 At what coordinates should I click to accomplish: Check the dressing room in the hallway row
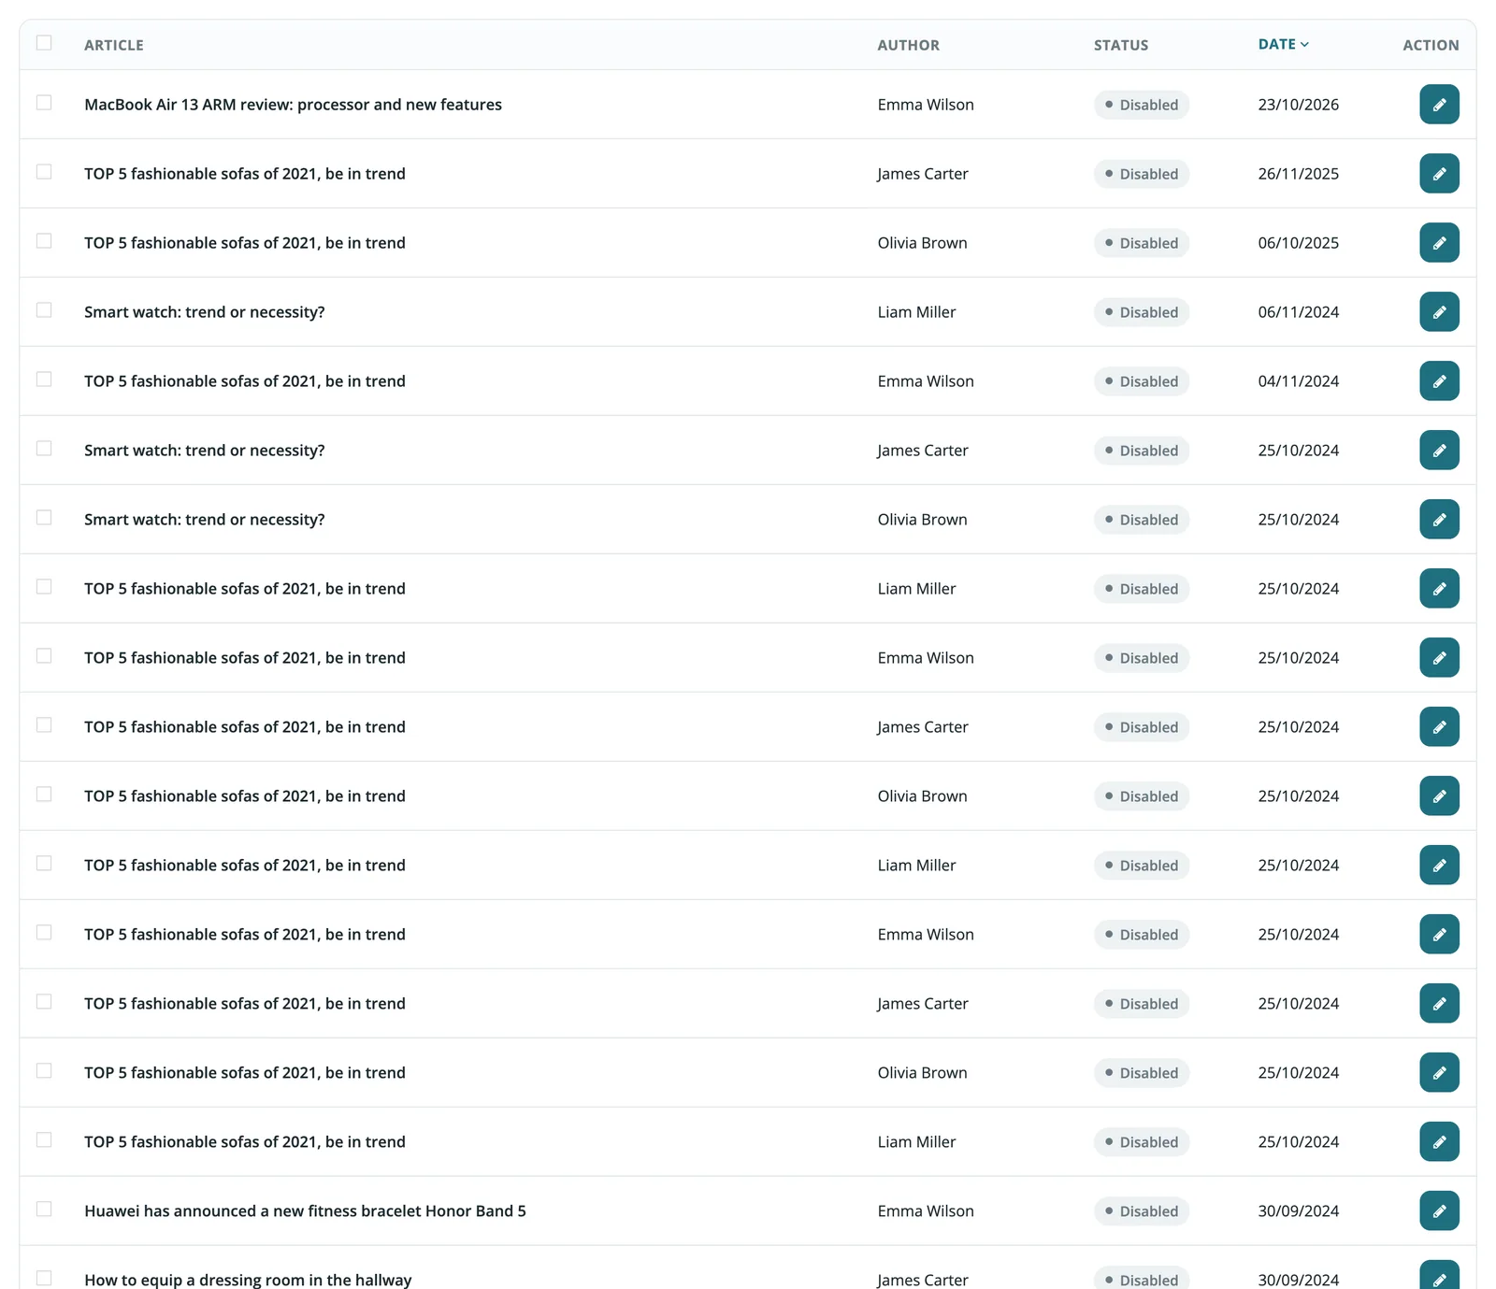[x=44, y=1279]
